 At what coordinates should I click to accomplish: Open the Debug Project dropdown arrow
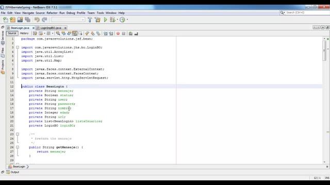(x=117, y=20)
